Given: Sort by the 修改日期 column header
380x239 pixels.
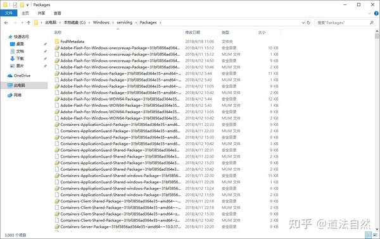Looking at the screenshot, I should click(x=193, y=32).
